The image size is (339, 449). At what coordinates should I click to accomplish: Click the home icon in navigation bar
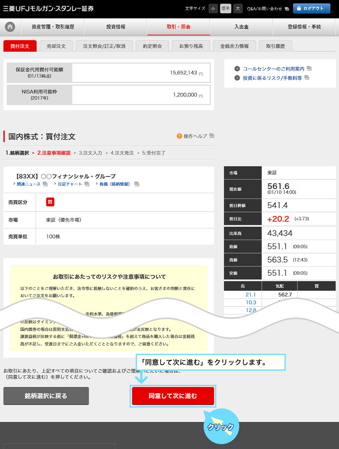(x=10, y=27)
